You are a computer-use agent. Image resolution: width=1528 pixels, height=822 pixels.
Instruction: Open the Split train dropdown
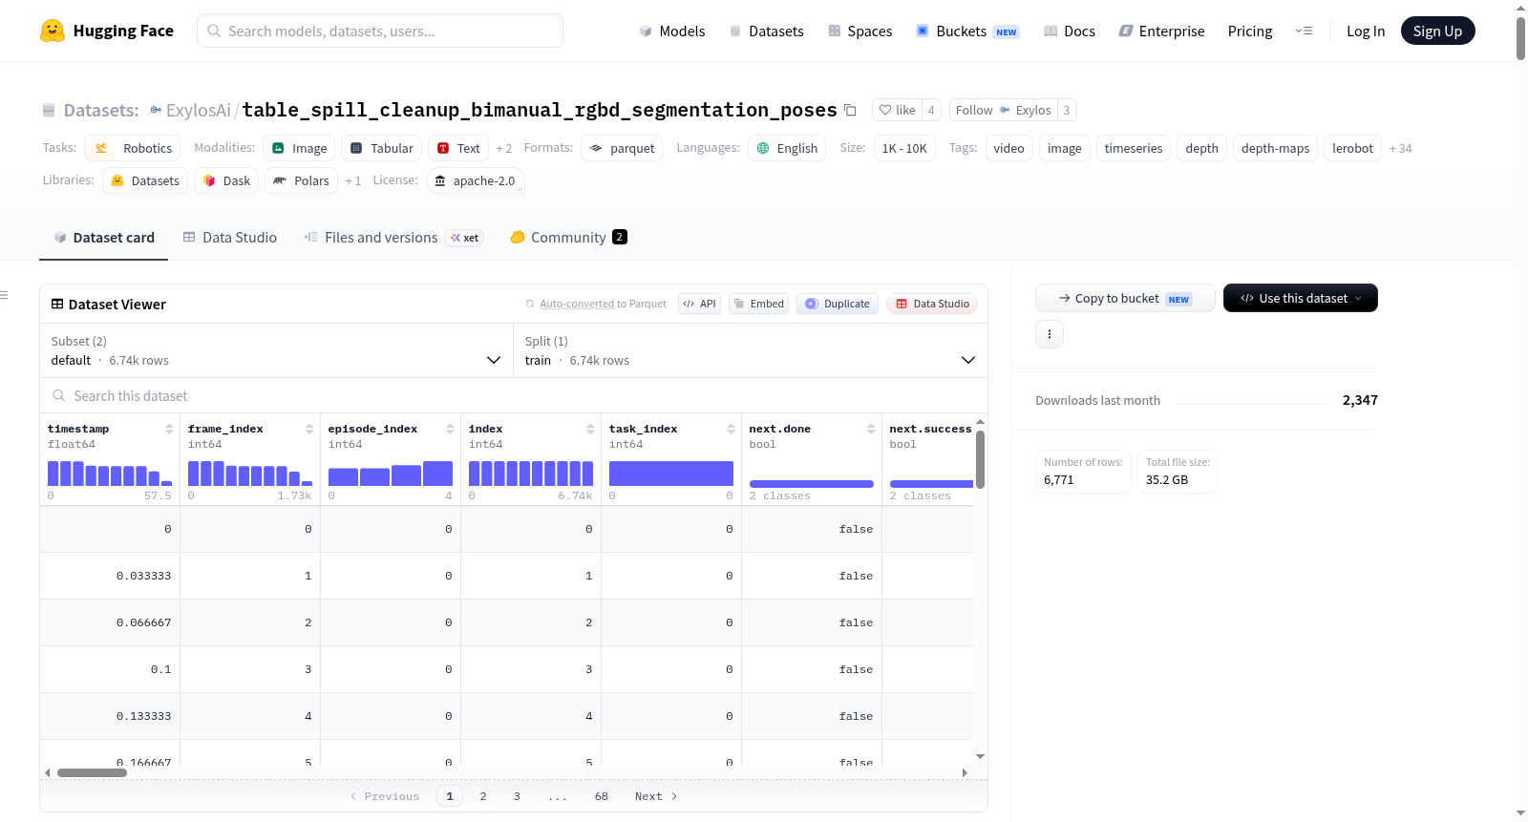(x=751, y=350)
